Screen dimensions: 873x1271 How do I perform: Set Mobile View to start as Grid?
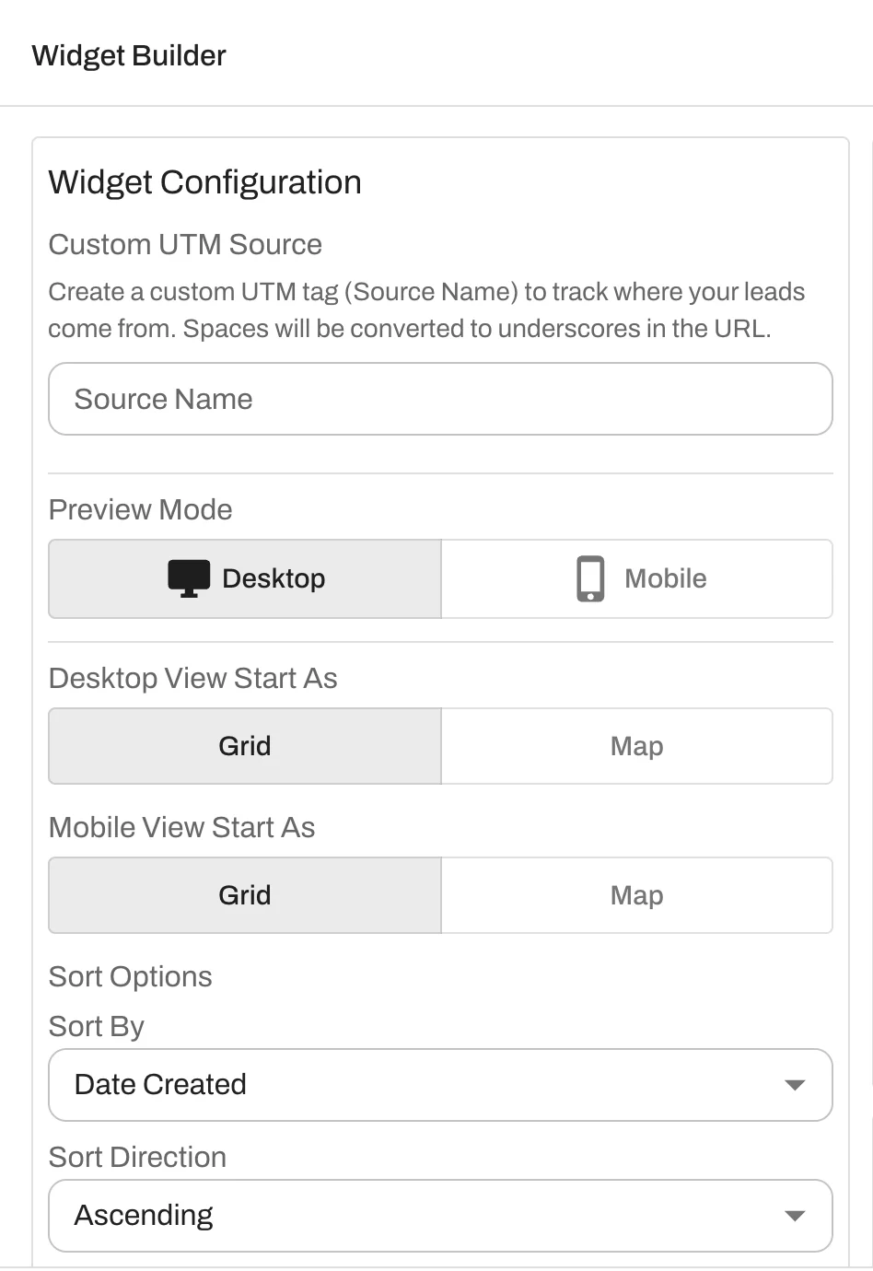[x=245, y=895]
